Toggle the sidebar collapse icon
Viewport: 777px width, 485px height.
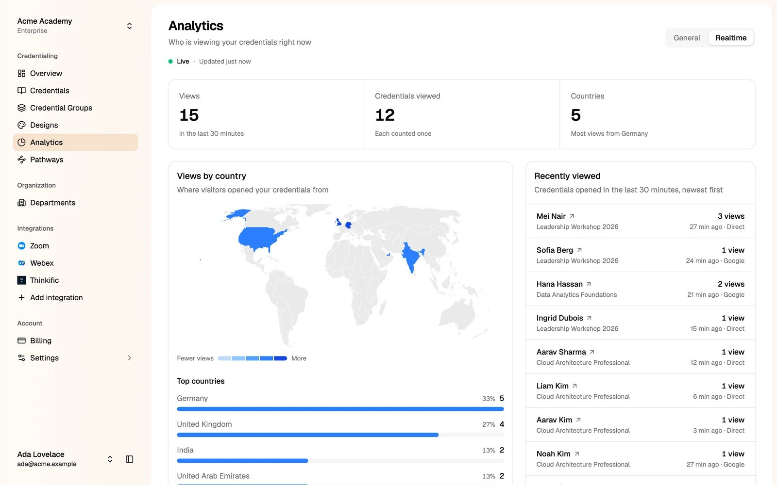(129, 459)
